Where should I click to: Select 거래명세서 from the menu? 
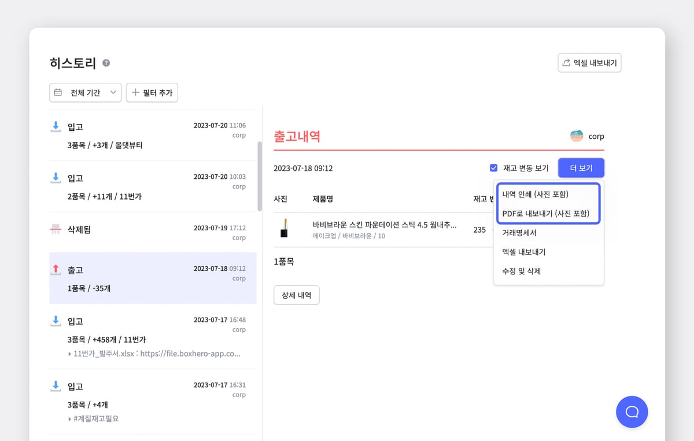pos(519,233)
